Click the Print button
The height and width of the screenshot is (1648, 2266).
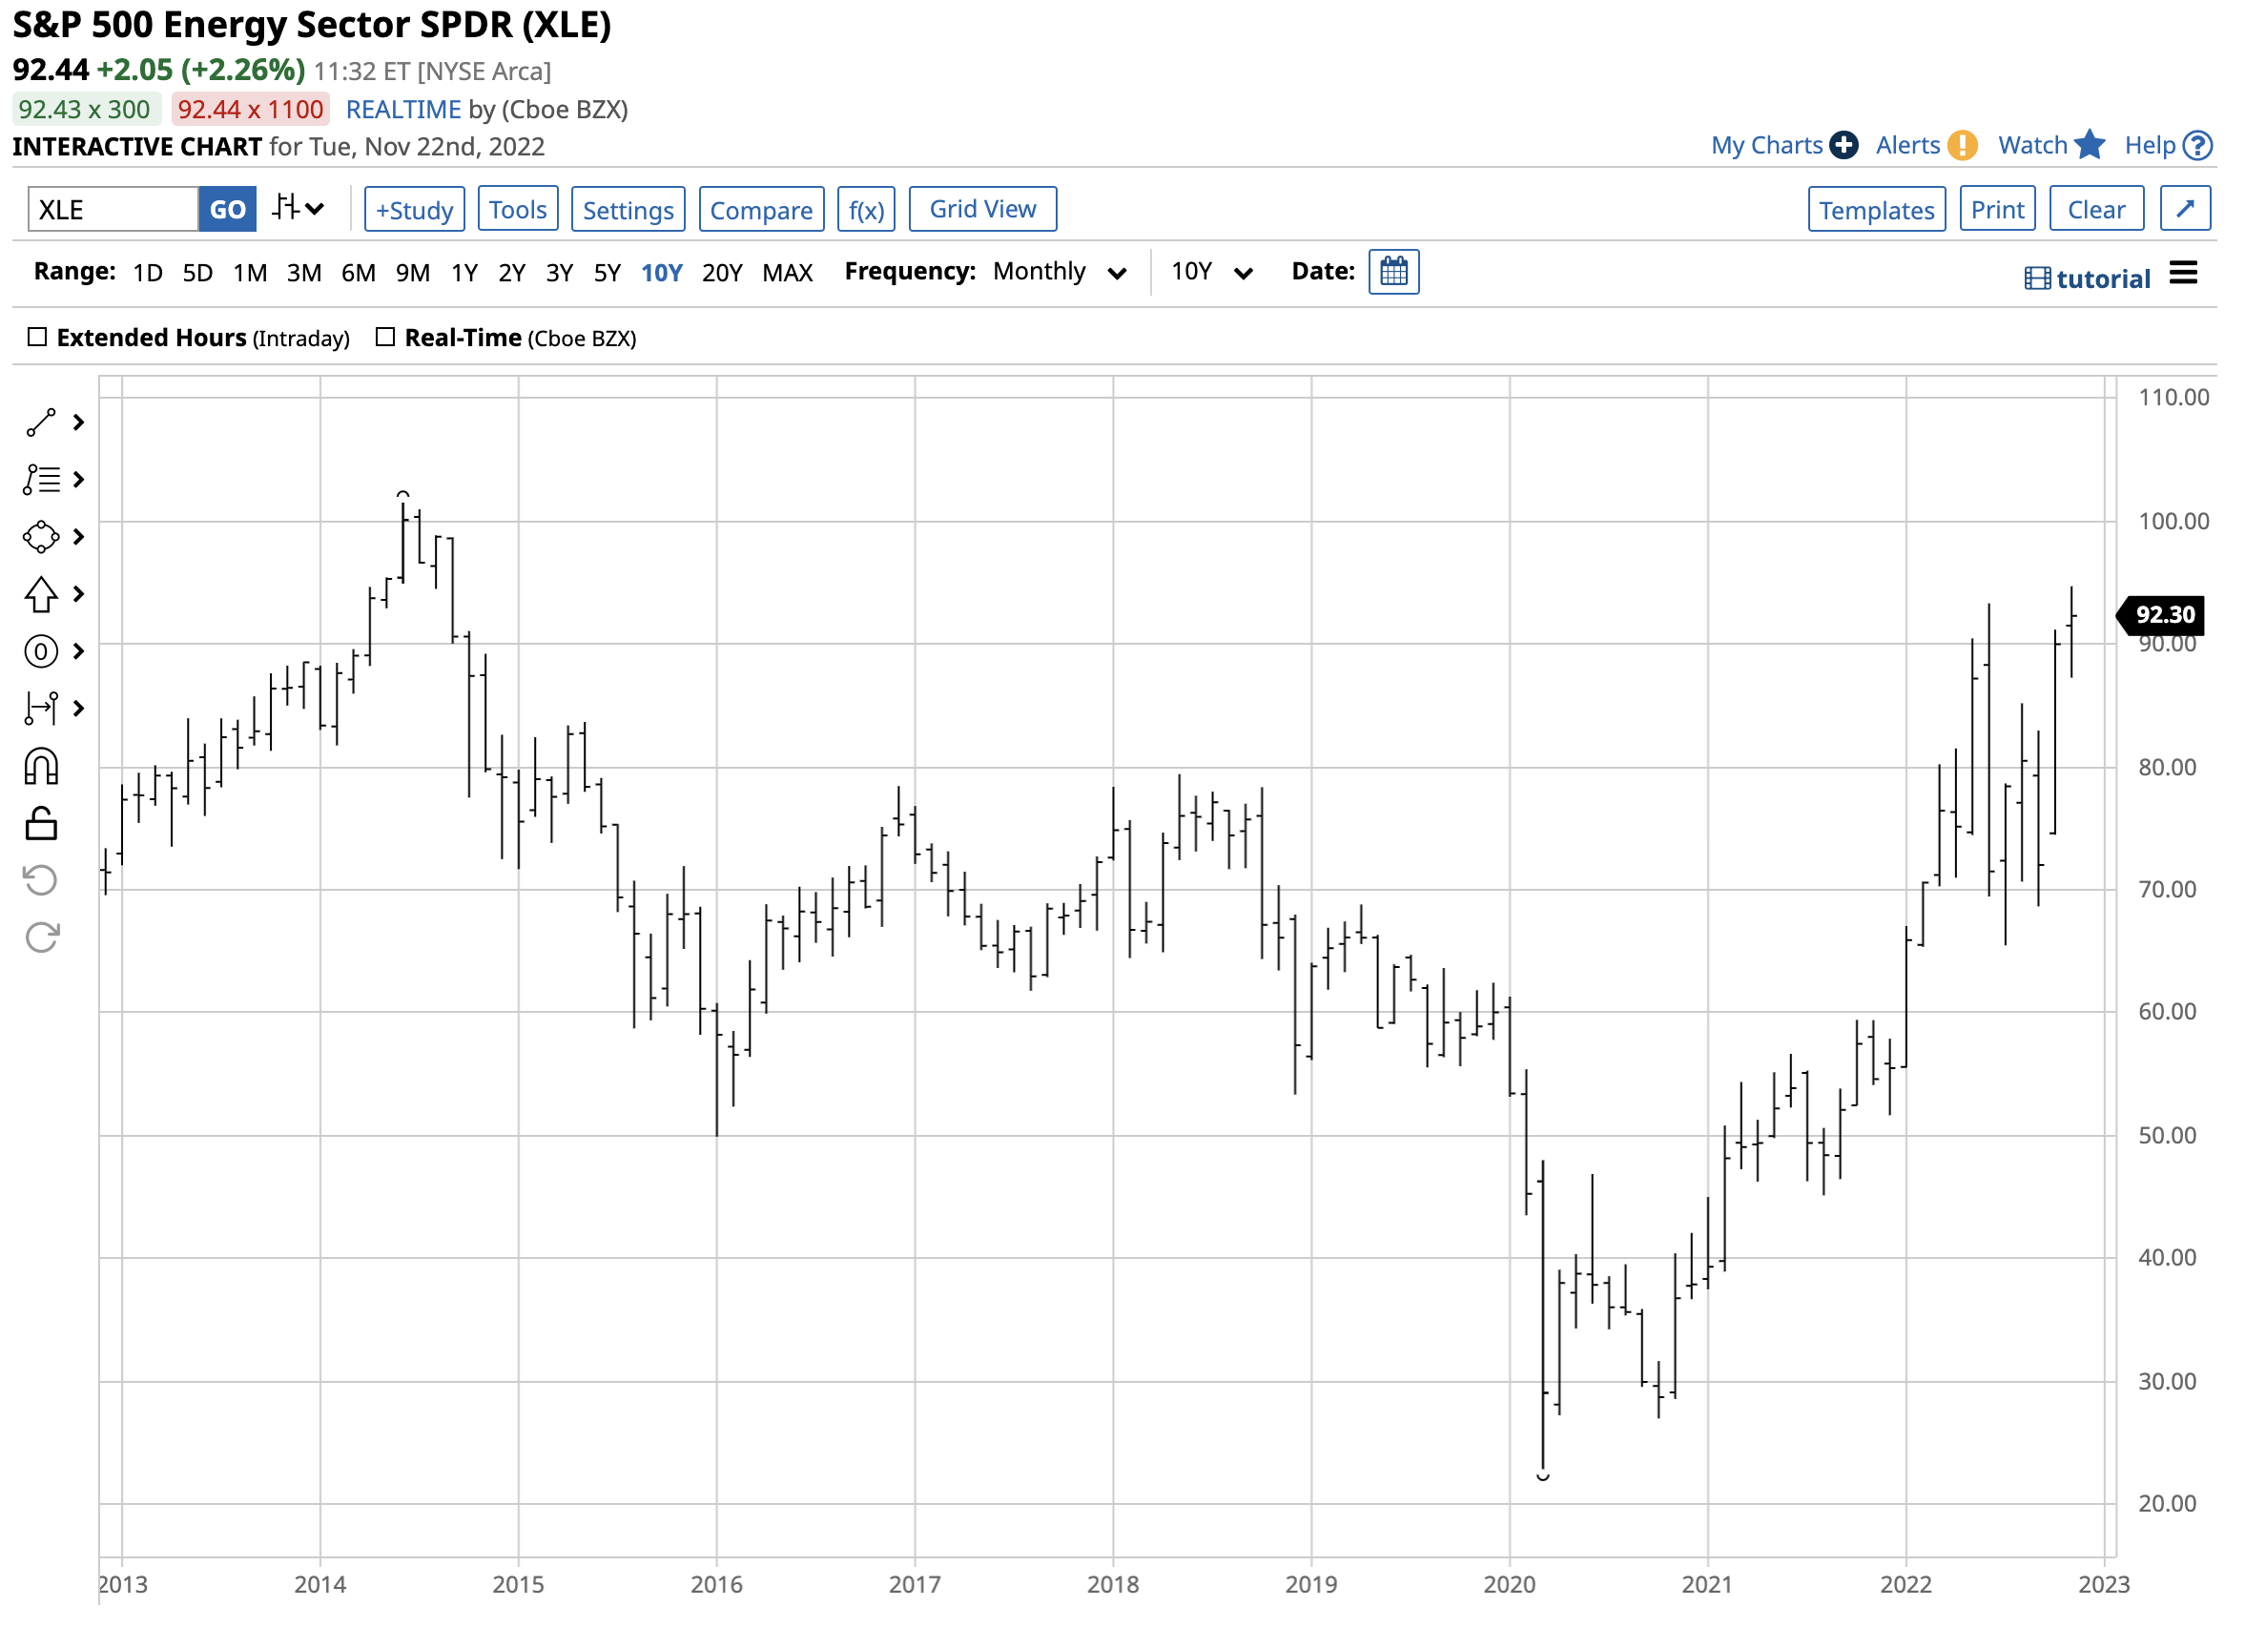click(1997, 209)
